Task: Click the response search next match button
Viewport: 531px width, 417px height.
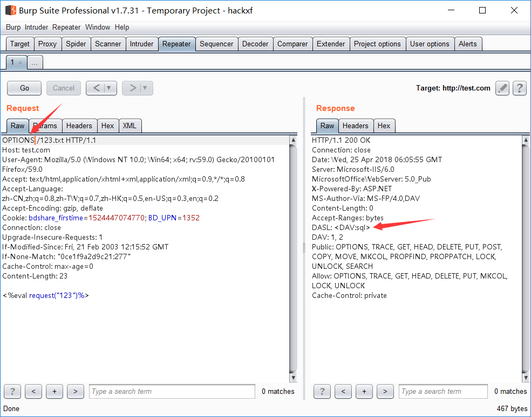Action: (385, 391)
